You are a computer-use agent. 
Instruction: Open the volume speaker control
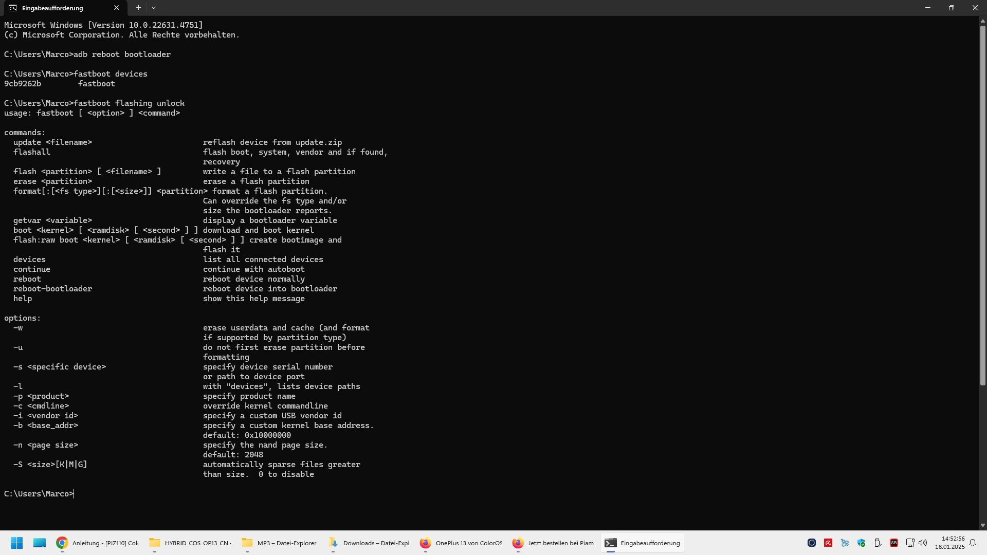[x=923, y=543]
